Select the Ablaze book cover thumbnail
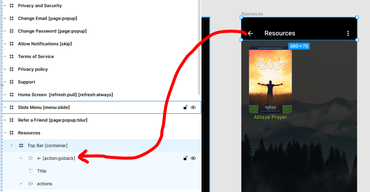The width and height of the screenshot is (370, 192). (x=270, y=80)
